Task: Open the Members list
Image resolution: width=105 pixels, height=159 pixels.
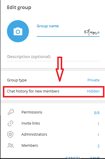Action: click(x=53, y=146)
